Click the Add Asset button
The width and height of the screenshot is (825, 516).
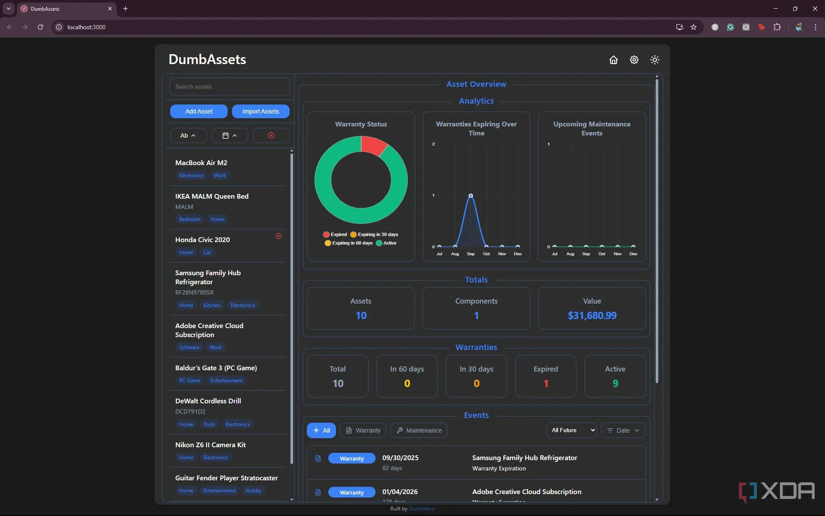[x=199, y=111]
